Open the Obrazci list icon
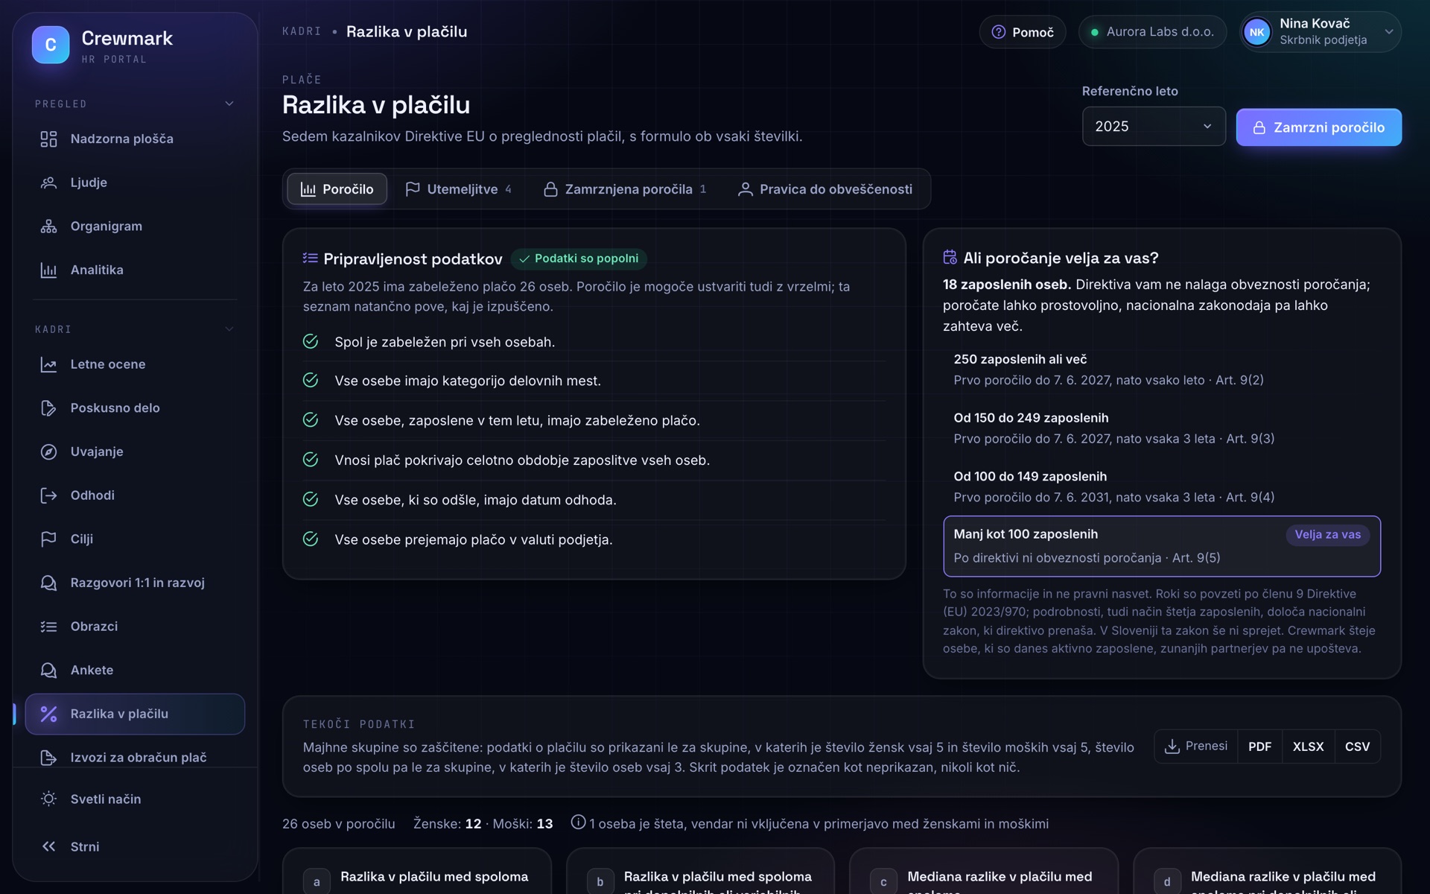The height and width of the screenshot is (894, 1430). pos(48,627)
